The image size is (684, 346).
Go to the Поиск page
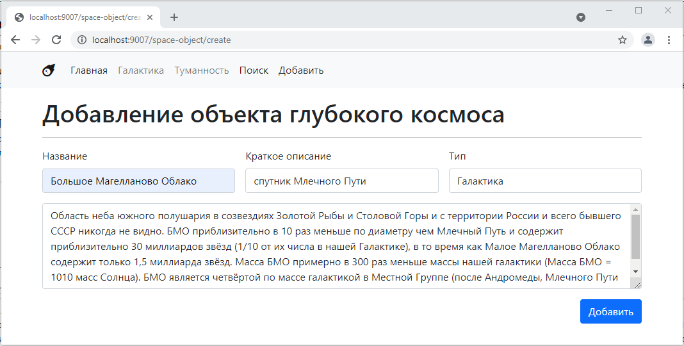(254, 70)
